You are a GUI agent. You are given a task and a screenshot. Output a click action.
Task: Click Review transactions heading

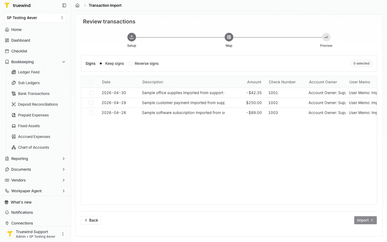[109, 22]
